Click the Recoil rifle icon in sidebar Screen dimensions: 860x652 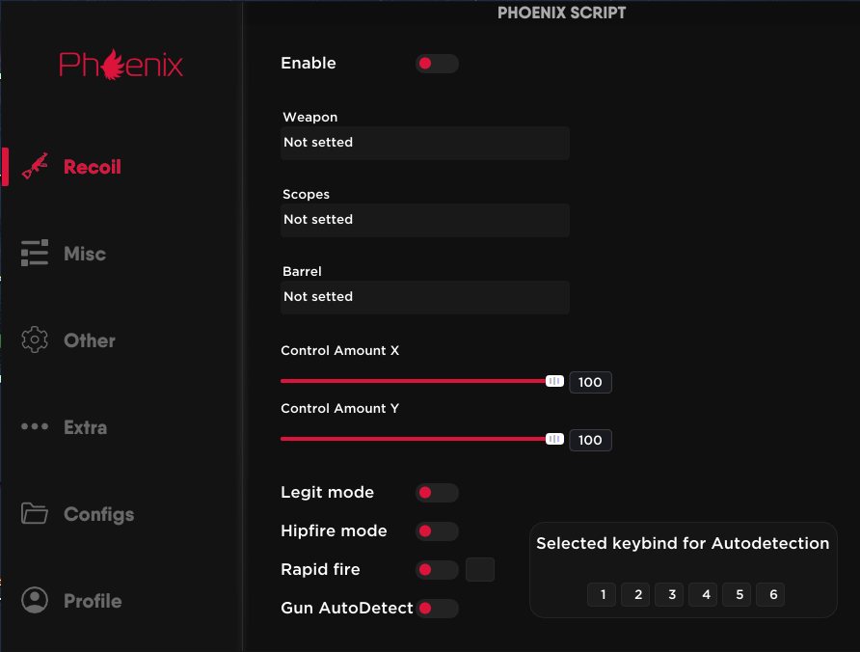coord(35,166)
